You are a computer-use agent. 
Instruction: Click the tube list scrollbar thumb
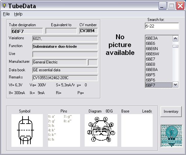coord(176,46)
